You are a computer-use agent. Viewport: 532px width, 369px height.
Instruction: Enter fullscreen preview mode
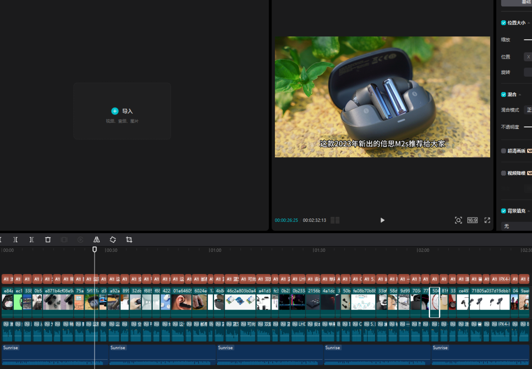click(x=487, y=220)
